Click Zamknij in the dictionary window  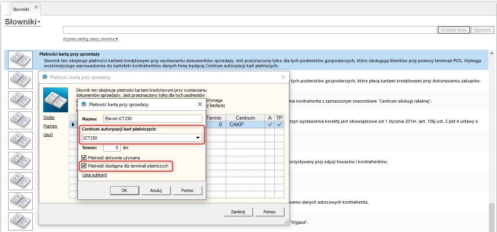238,212
